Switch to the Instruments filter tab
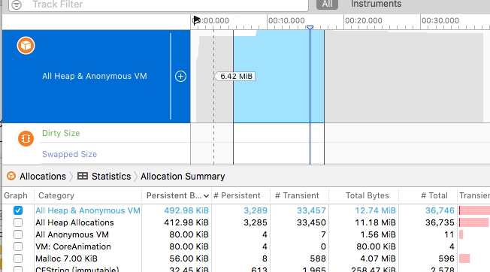 coord(376,4)
